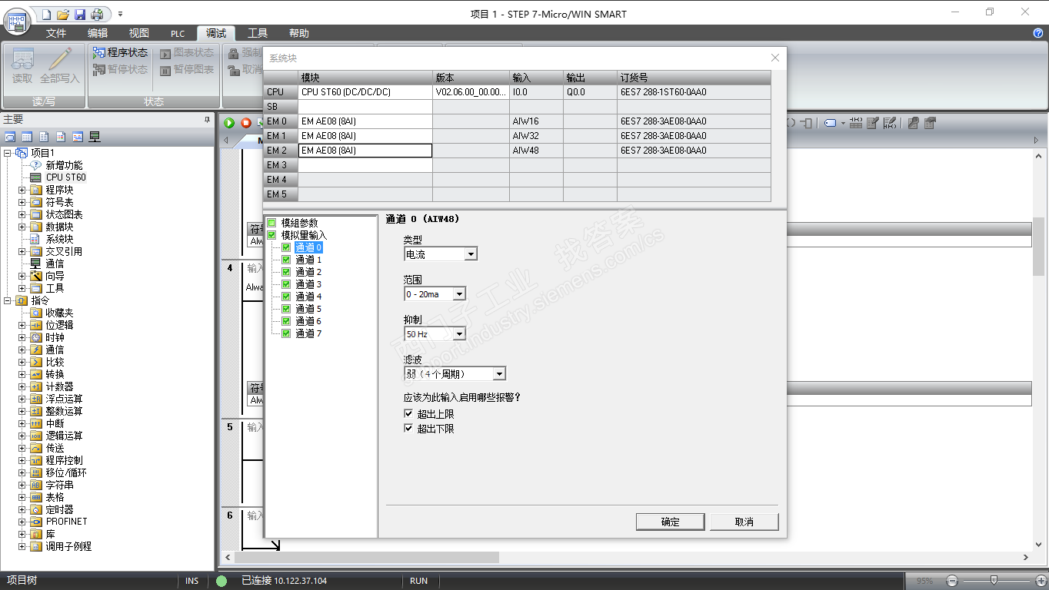Open the 类型 dropdown showing 电流
1049x590 pixels.
[x=441, y=254]
